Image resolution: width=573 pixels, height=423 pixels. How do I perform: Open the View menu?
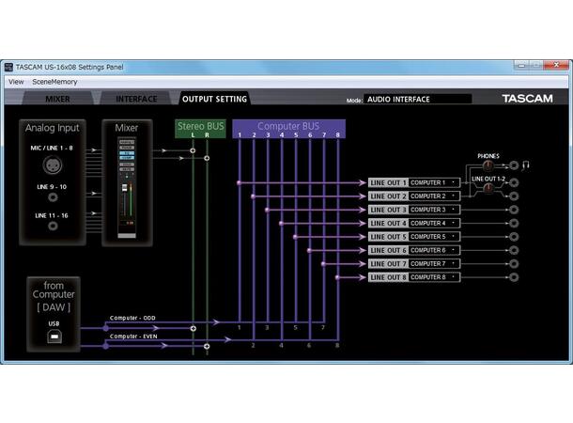(16, 82)
